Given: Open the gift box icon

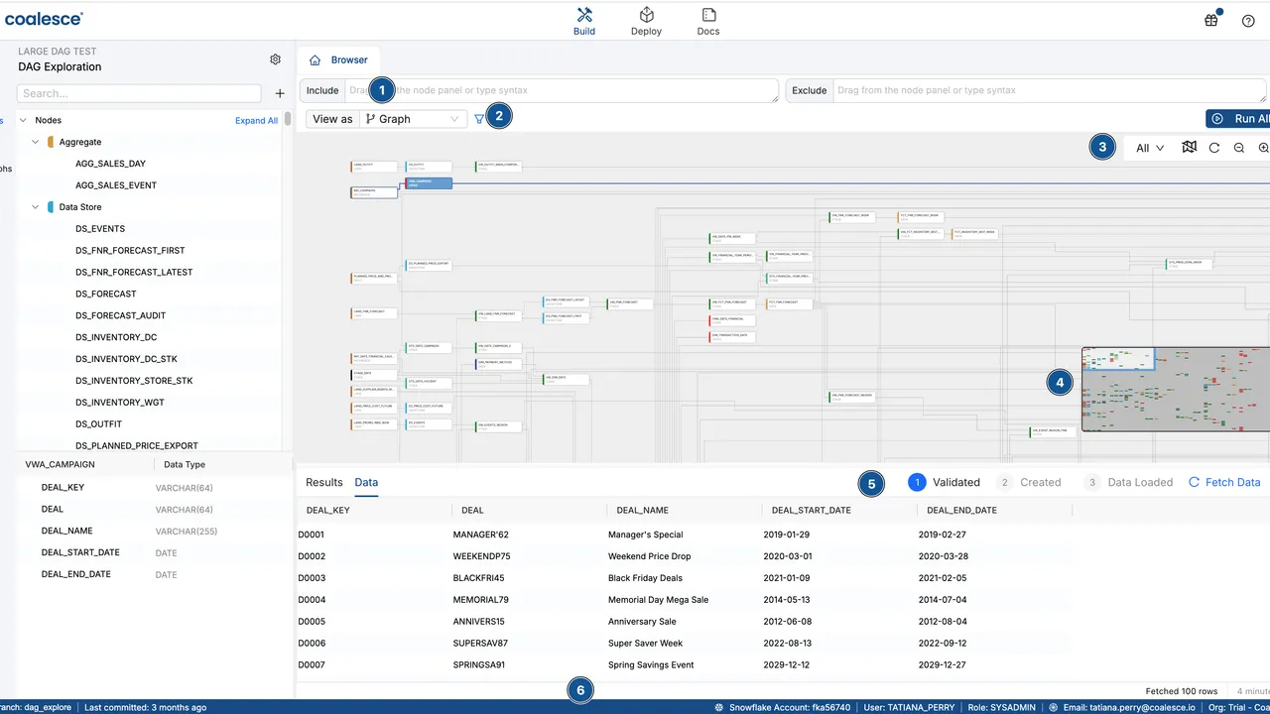Looking at the screenshot, I should click(x=1211, y=20).
